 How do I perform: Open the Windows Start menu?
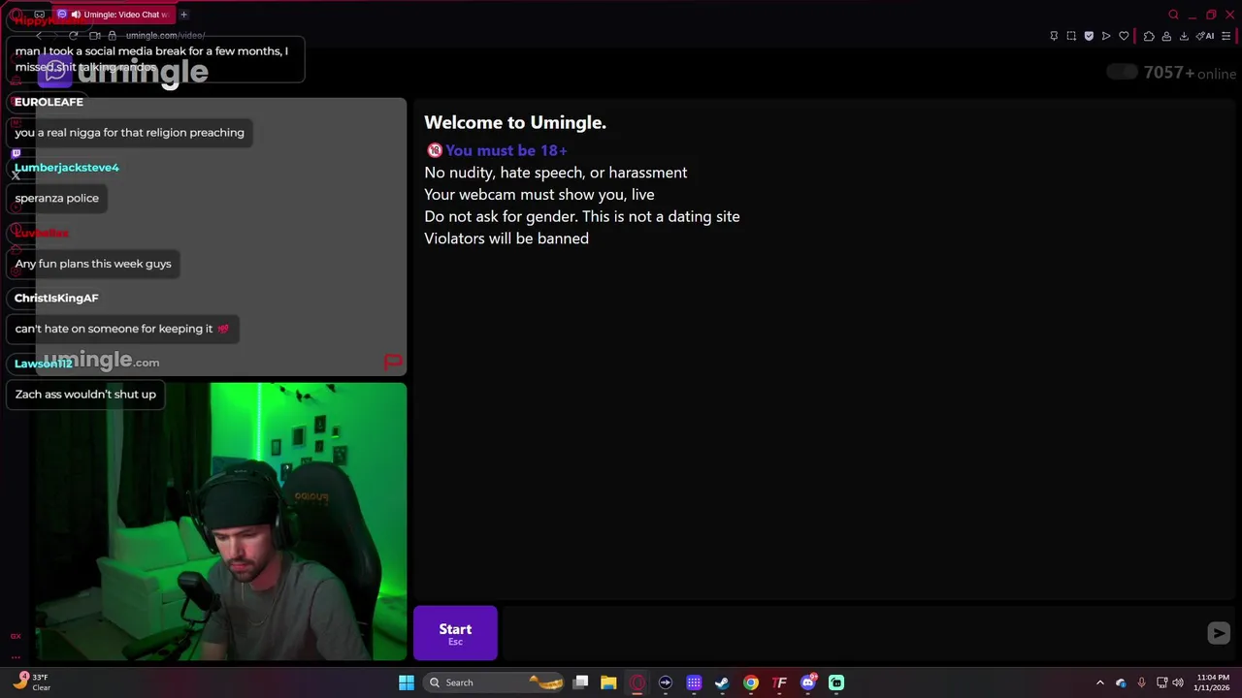[x=407, y=682]
